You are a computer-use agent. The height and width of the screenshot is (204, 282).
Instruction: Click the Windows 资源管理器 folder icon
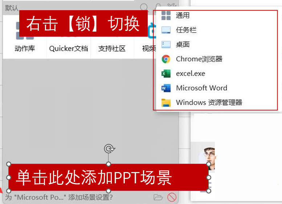pyautogui.click(x=166, y=103)
